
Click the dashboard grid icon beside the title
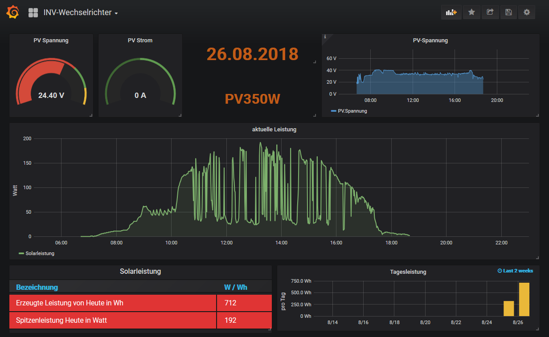[33, 12]
